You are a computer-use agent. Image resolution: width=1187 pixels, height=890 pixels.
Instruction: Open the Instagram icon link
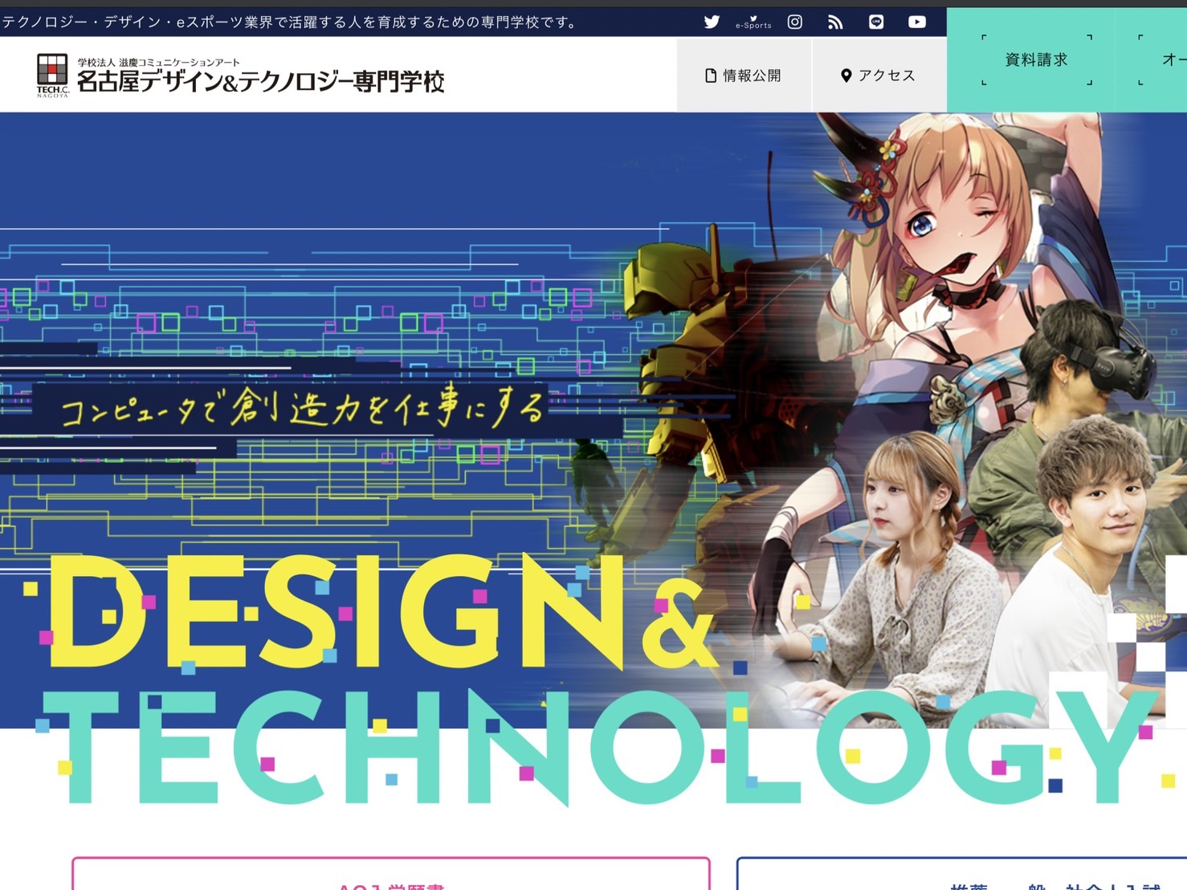click(x=794, y=22)
